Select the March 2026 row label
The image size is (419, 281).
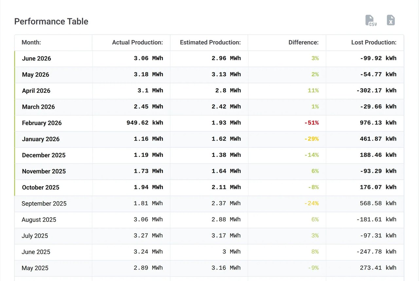(x=38, y=107)
